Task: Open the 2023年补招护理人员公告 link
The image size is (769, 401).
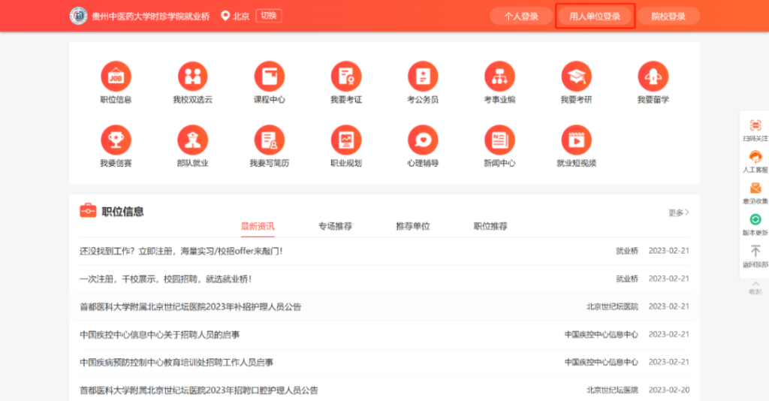Action: 190,307
